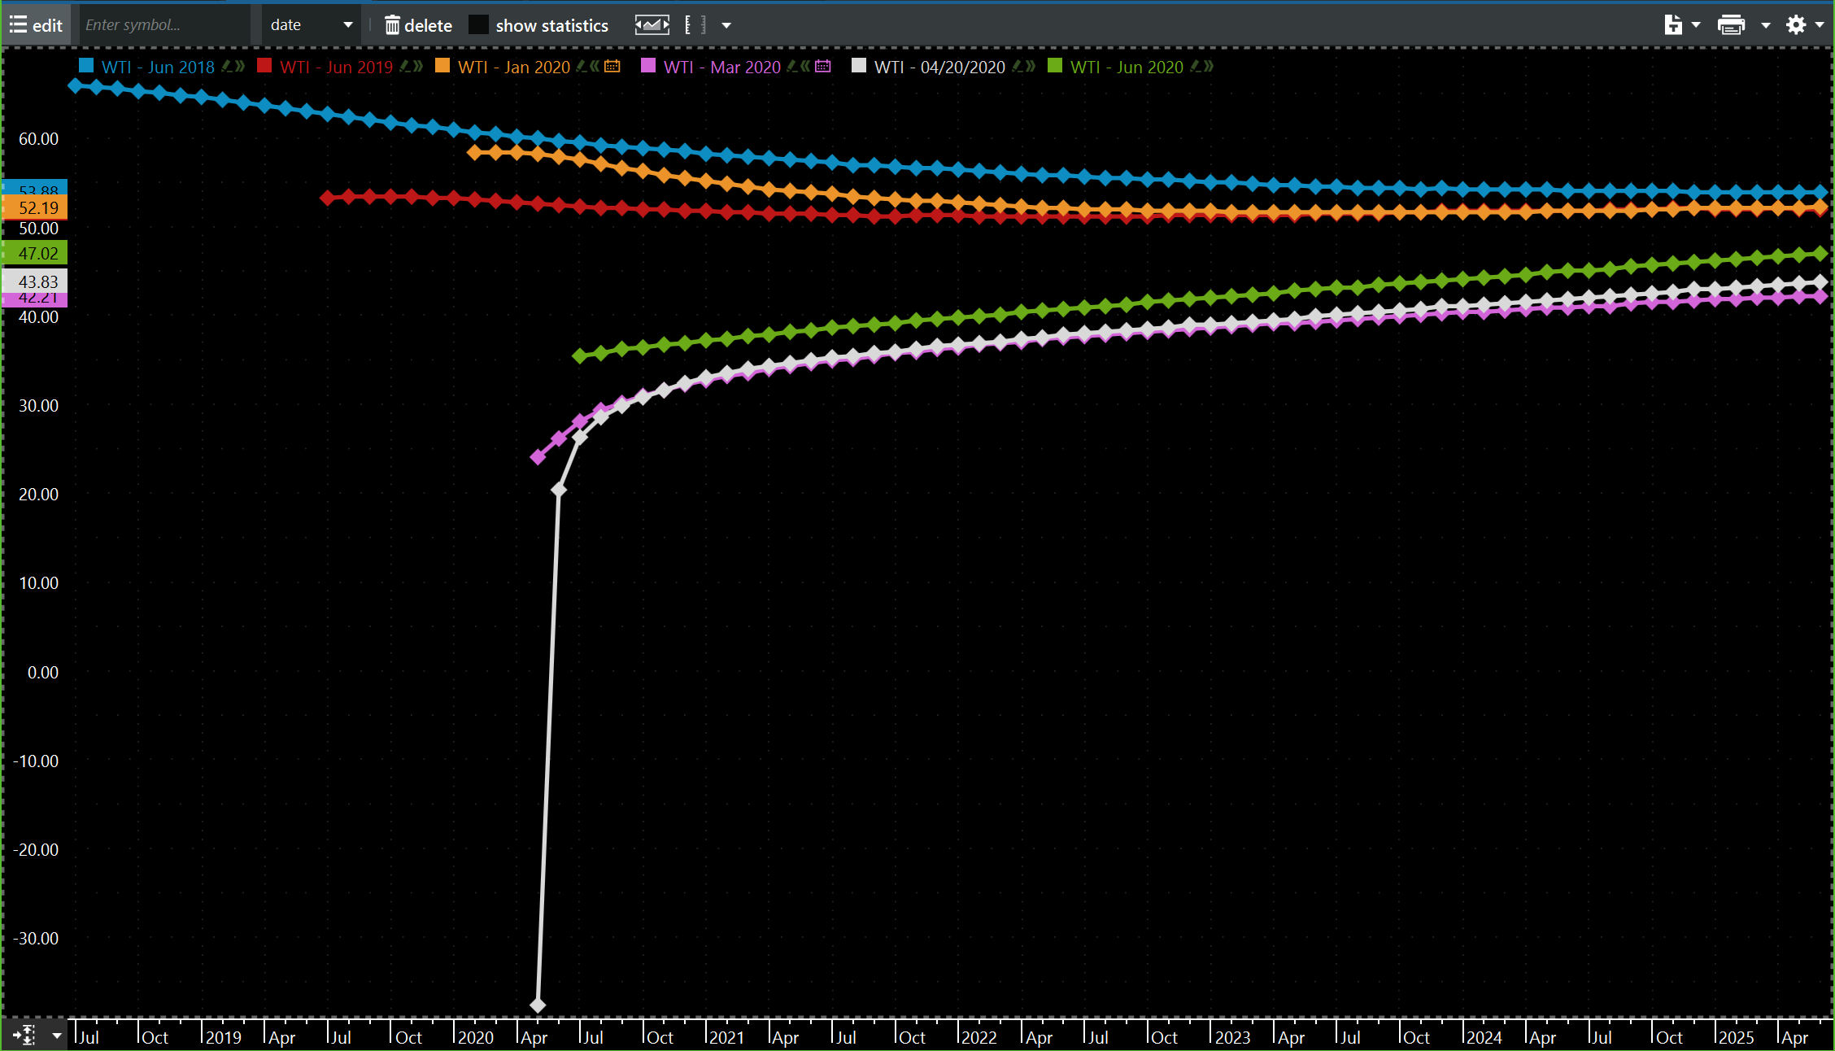Click the negative price point on white curve

coord(538,1005)
